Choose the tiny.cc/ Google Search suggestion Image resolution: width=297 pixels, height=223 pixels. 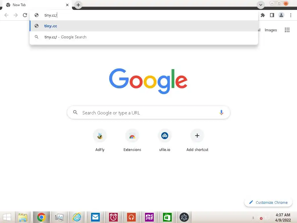(x=144, y=37)
